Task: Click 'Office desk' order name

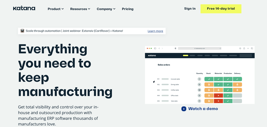Action: pos(174,96)
